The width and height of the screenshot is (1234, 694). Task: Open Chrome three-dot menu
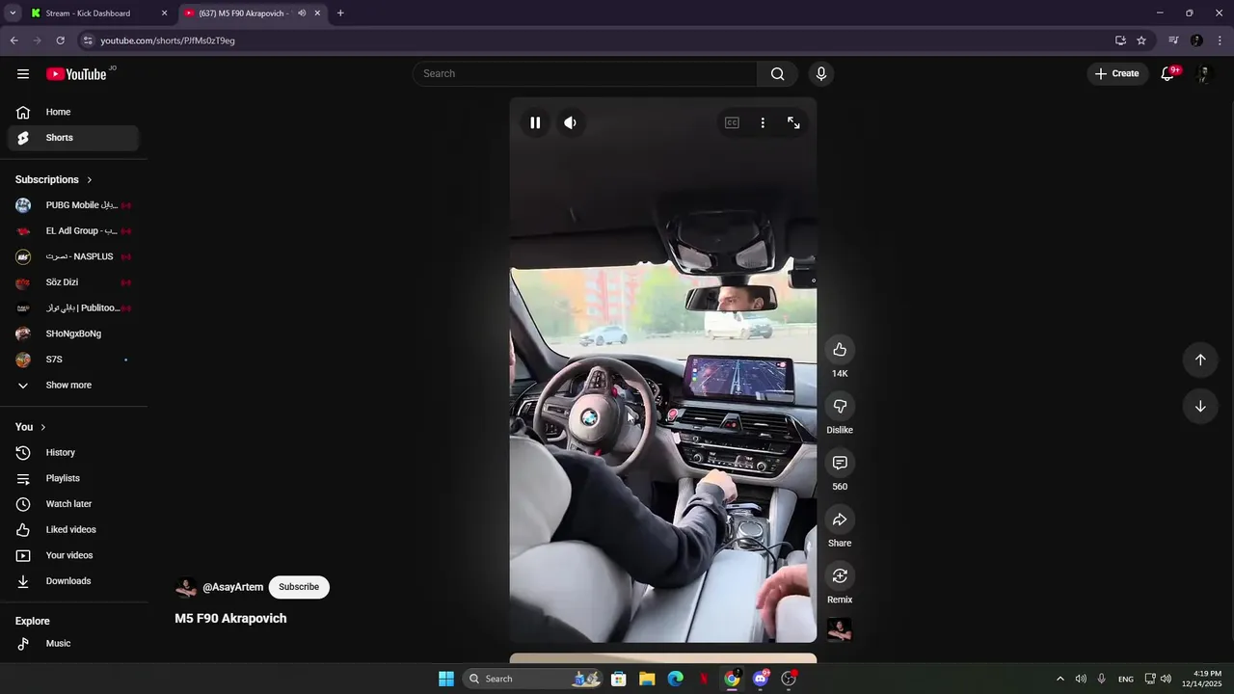1220,40
